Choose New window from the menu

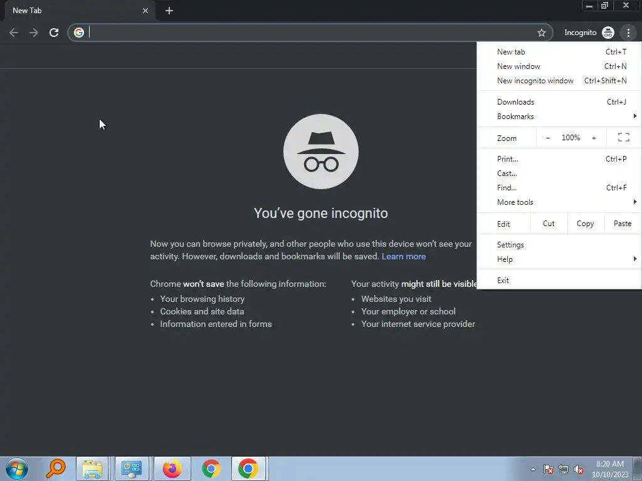(559, 66)
